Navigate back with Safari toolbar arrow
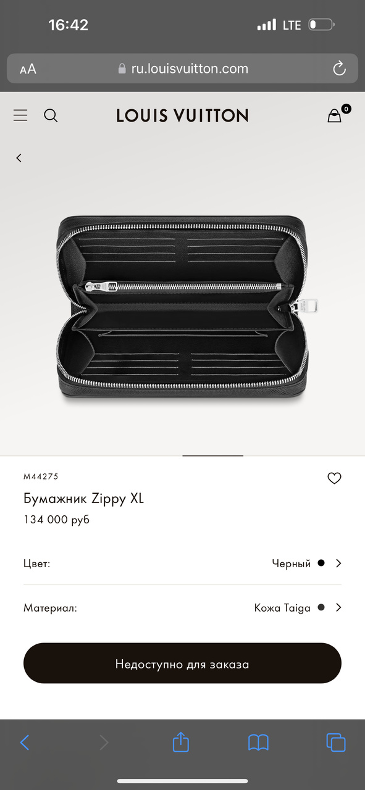 [x=25, y=742]
